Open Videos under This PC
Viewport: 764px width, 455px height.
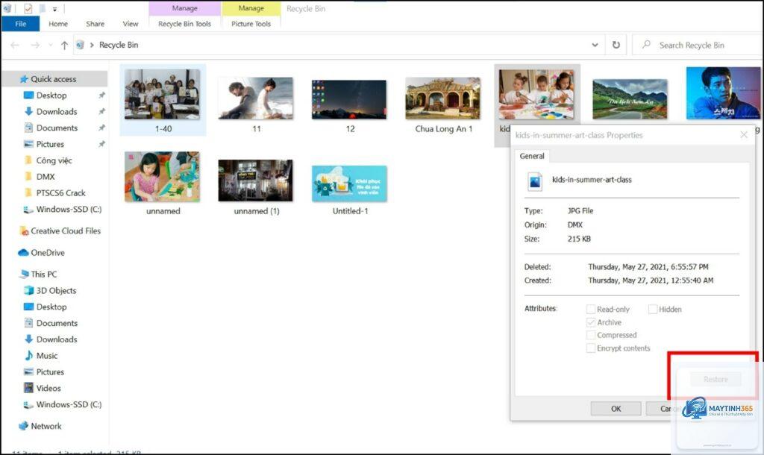tap(48, 389)
